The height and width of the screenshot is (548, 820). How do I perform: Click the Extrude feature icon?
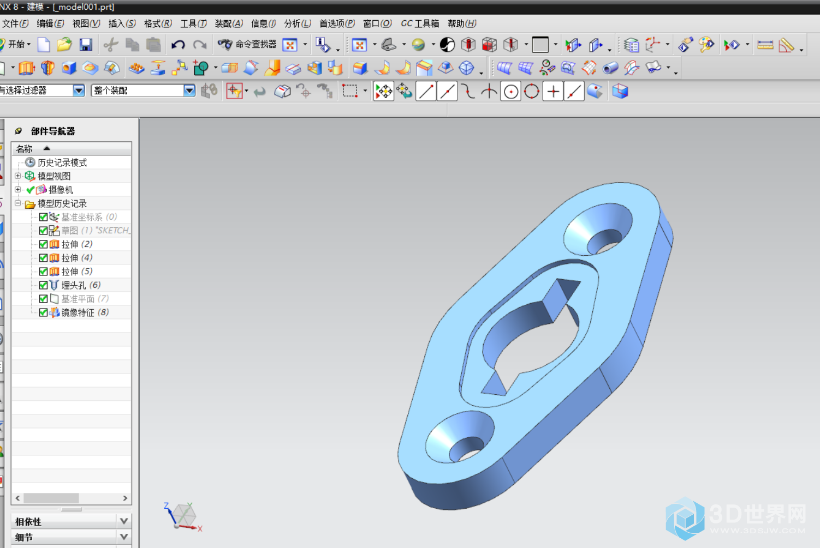[x=26, y=68]
